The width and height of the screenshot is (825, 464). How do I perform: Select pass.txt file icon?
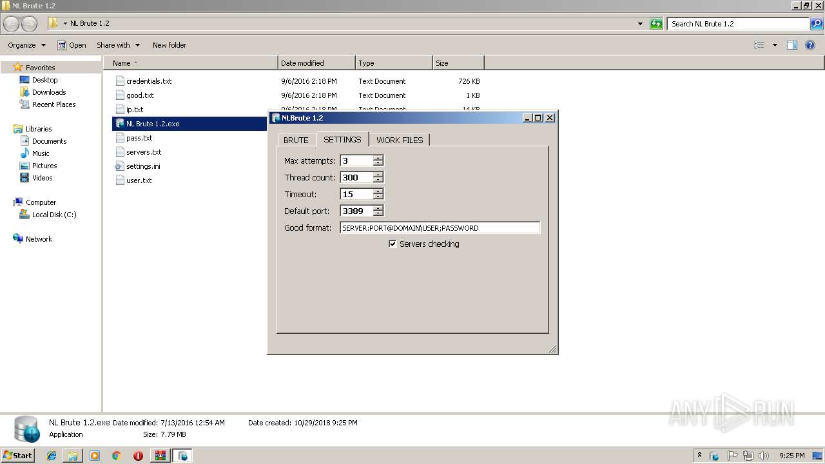[x=119, y=138]
